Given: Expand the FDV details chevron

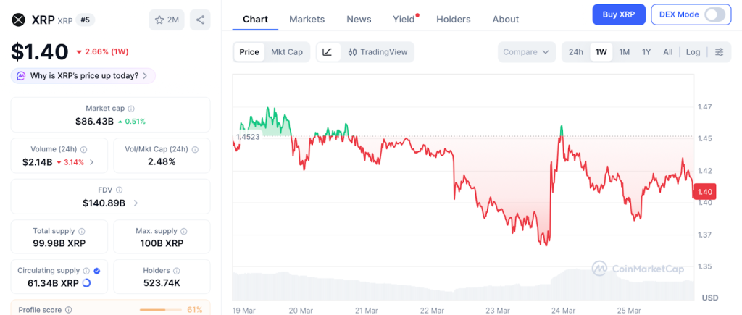Looking at the screenshot, I should click(x=136, y=203).
